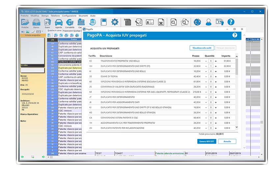Open the blue gear settings icon
The image size is (280, 169).
(x=115, y=22)
